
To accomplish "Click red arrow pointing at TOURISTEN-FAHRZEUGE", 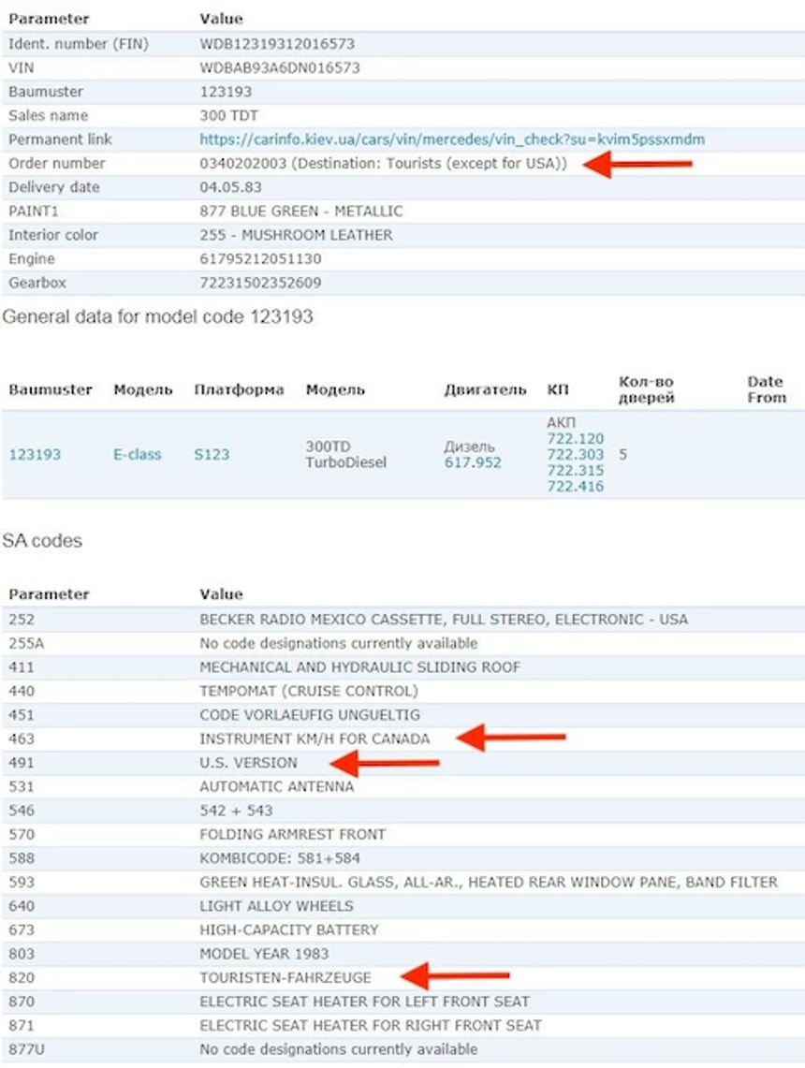I will 454,977.
